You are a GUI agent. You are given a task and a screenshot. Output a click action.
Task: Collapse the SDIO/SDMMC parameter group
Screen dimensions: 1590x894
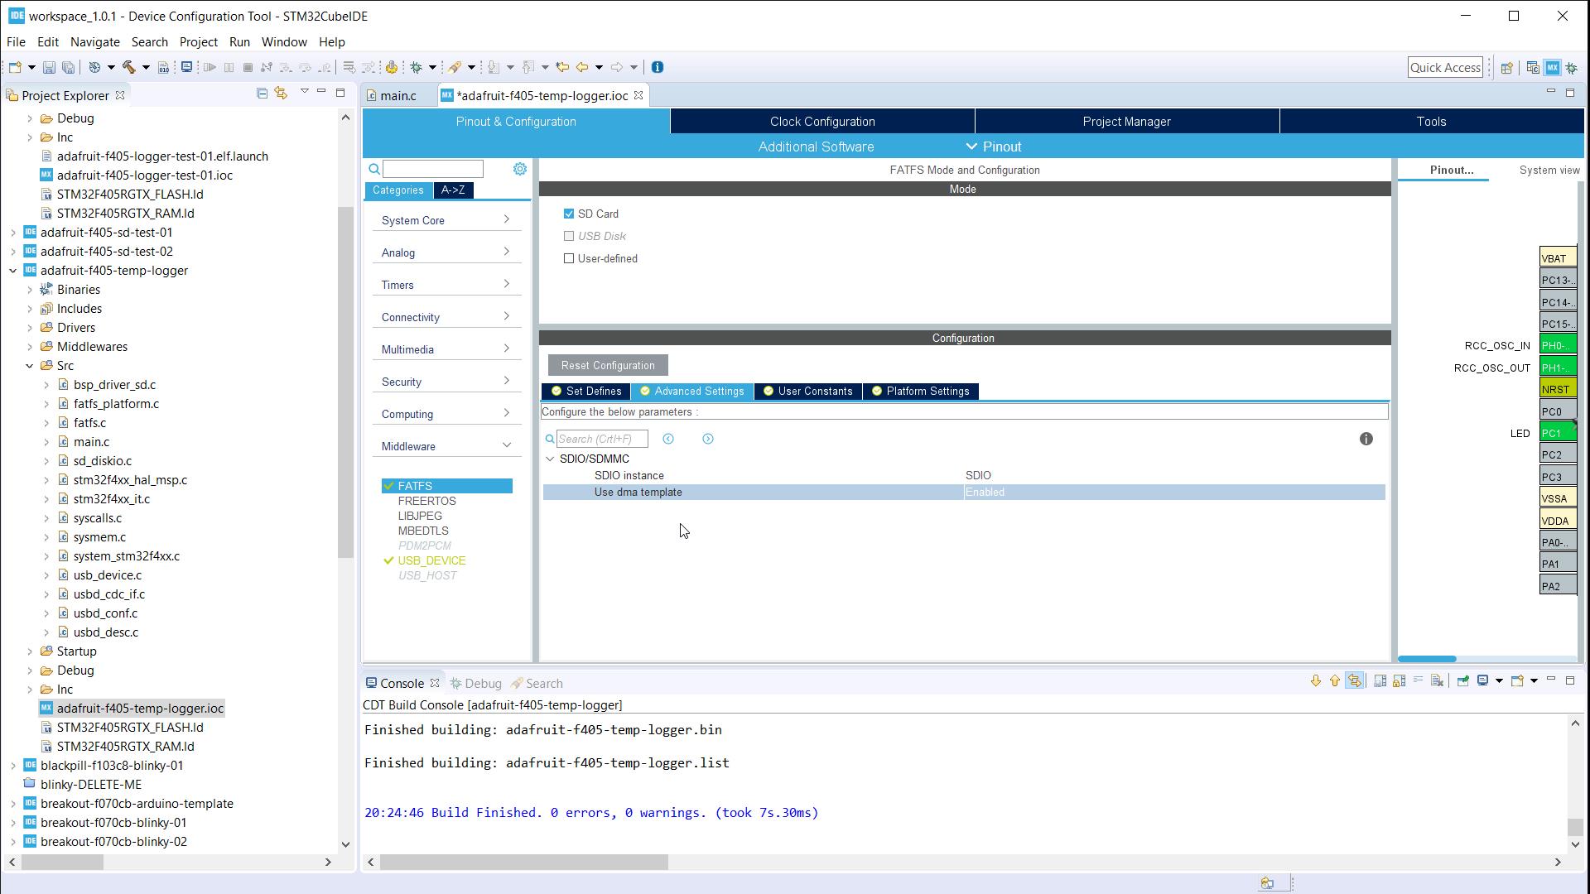coord(551,459)
